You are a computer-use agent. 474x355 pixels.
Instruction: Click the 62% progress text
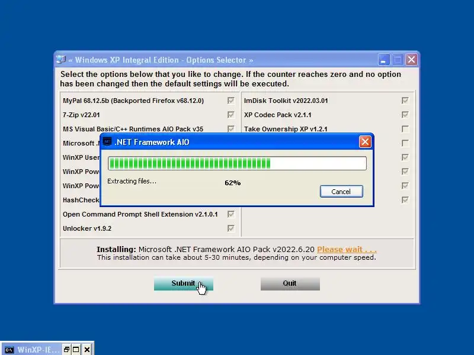[232, 183]
